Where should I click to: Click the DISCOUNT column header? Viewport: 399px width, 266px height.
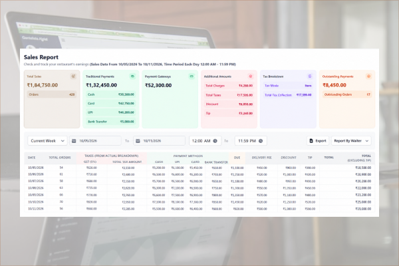pyautogui.click(x=289, y=158)
